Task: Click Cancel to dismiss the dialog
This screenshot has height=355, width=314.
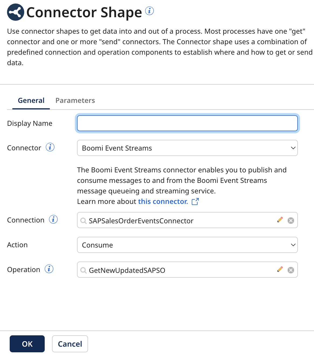Action: click(70, 344)
